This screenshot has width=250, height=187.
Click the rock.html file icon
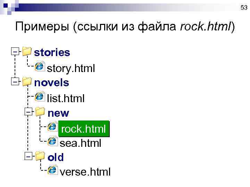(x=53, y=127)
